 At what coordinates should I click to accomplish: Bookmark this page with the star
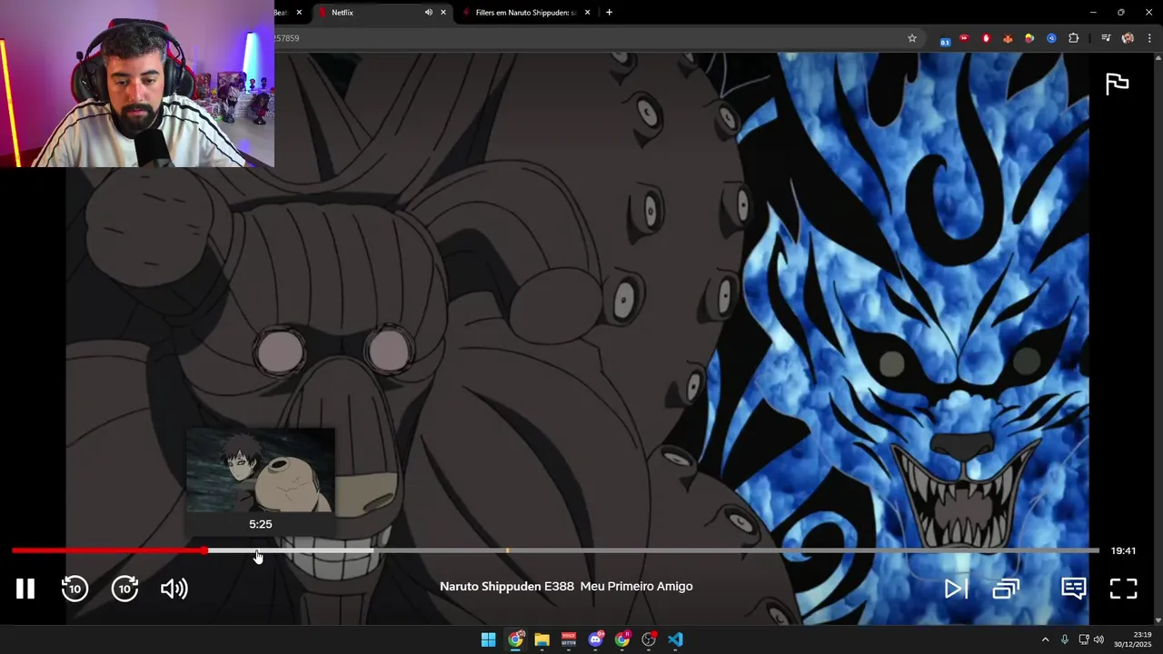[x=912, y=38]
